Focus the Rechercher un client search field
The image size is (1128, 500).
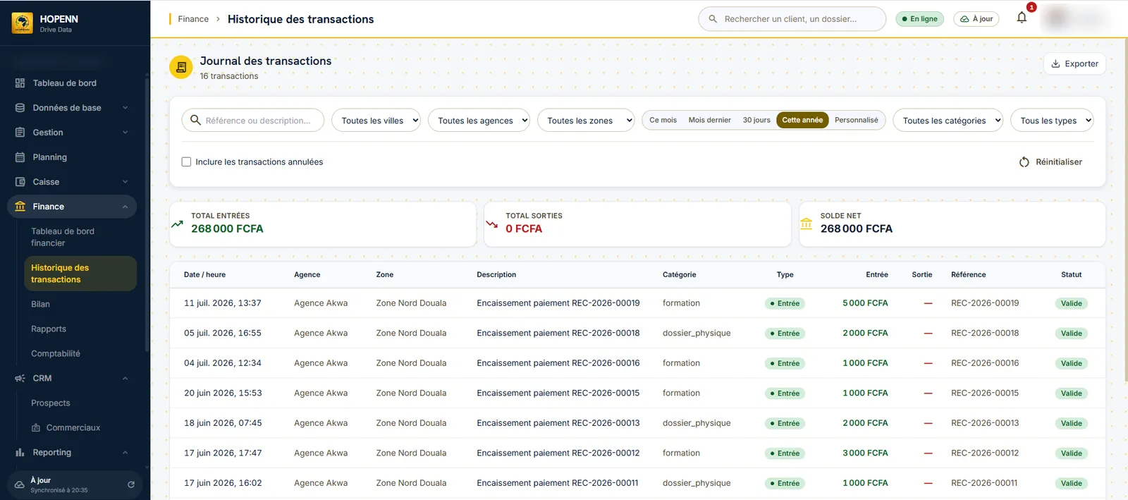pyautogui.click(x=792, y=19)
